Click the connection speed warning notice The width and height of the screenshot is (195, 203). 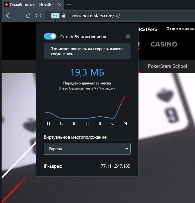pyautogui.click(x=87, y=51)
